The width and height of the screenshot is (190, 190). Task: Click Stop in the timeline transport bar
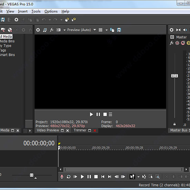coord(96,177)
